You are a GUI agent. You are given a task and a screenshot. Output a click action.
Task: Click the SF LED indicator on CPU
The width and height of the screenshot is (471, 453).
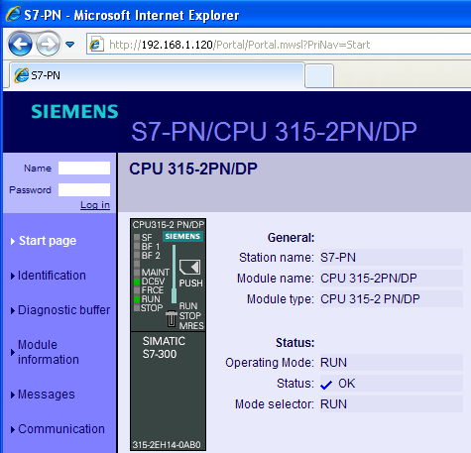click(137, 237)
